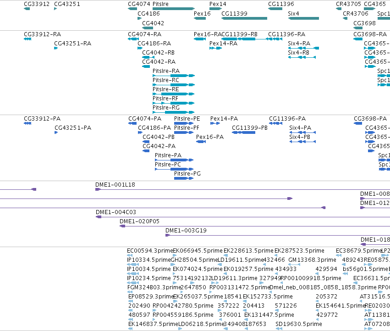The width and height of the screenshot is (390, 331).
Task: Select the CR43706 gene label
Action: [356, 13]
